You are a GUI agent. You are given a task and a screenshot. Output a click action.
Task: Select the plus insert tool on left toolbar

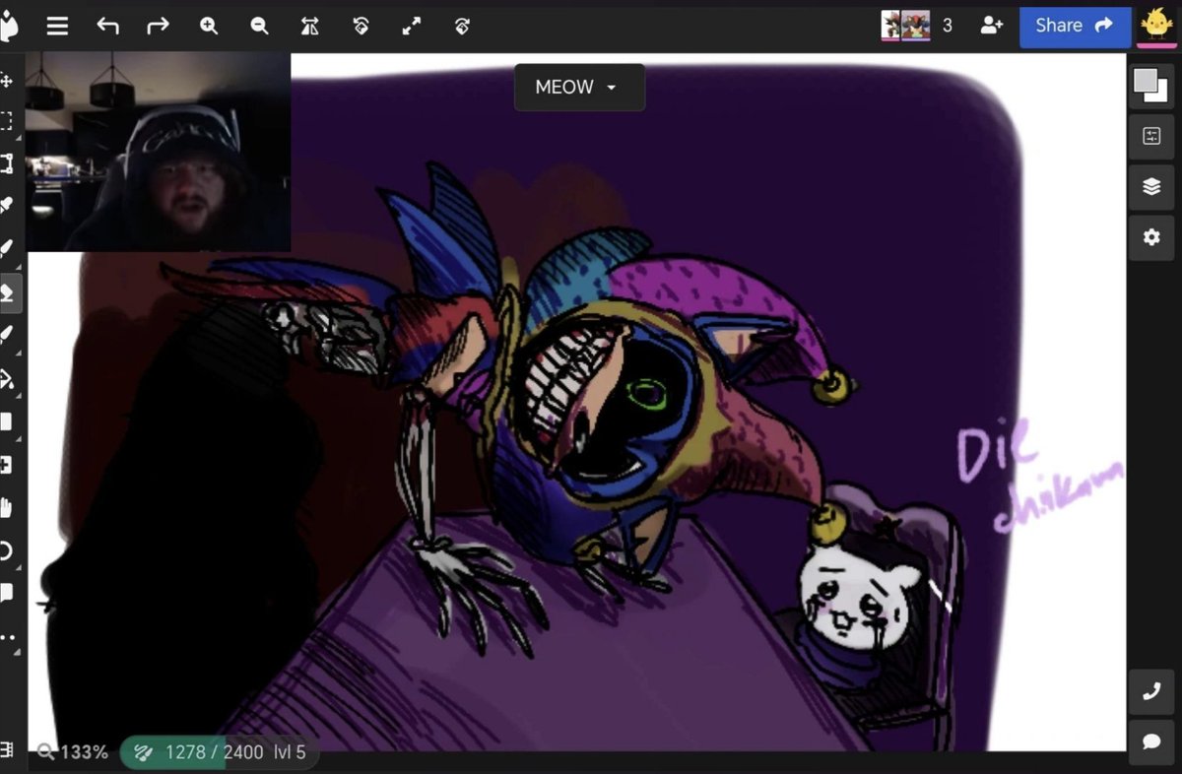point(6,465)
